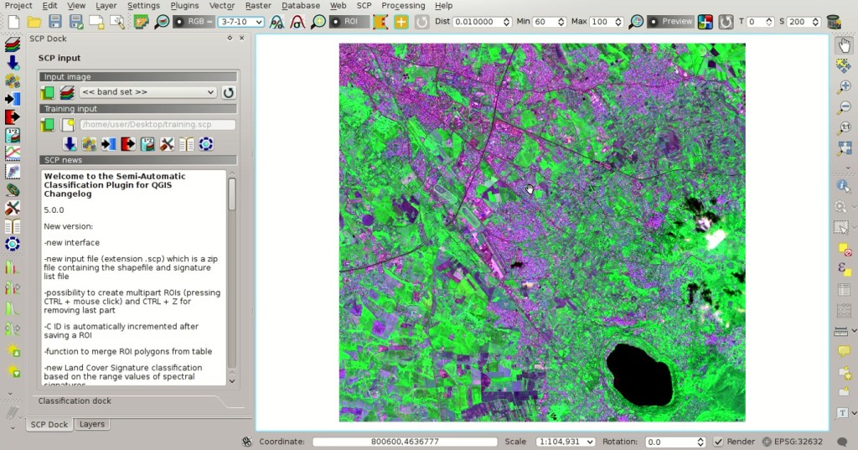Toggle the Render checkbox
The image size is (858, 450).
click(x=718, y=442)
